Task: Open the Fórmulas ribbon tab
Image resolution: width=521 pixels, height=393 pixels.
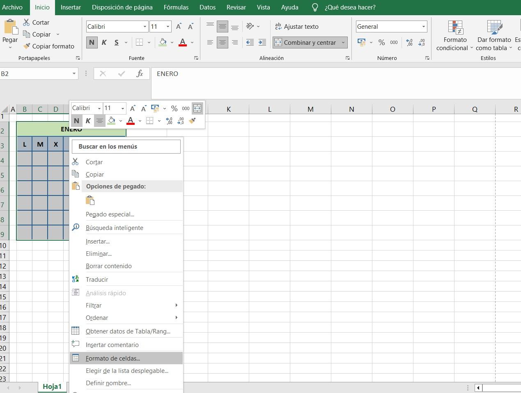Action: [x=176, y=7]
